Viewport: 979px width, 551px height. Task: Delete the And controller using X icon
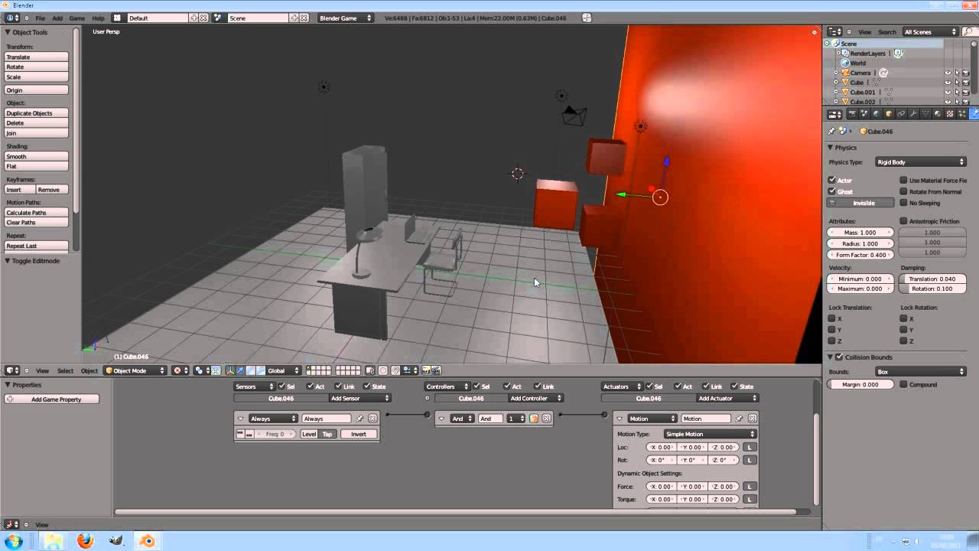point(546,419)
